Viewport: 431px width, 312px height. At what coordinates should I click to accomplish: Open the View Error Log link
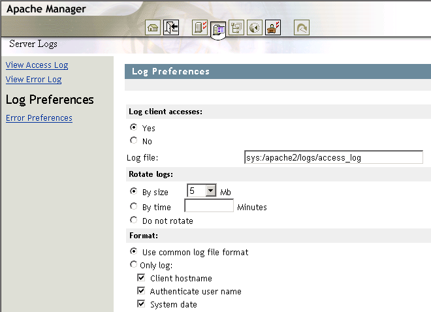coord(33,80)
